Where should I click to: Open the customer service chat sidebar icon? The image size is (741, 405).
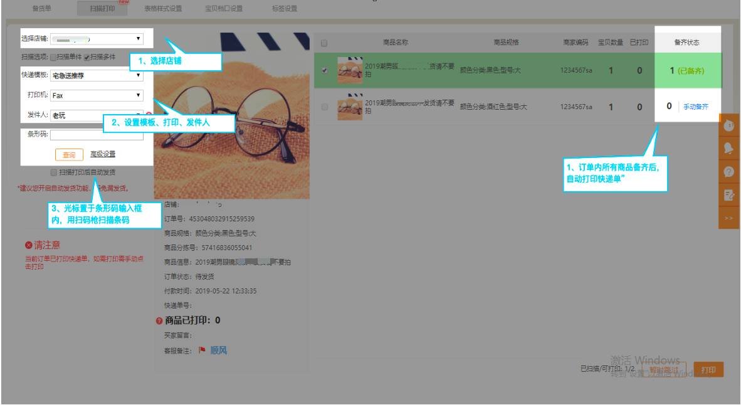pos(729,125)
